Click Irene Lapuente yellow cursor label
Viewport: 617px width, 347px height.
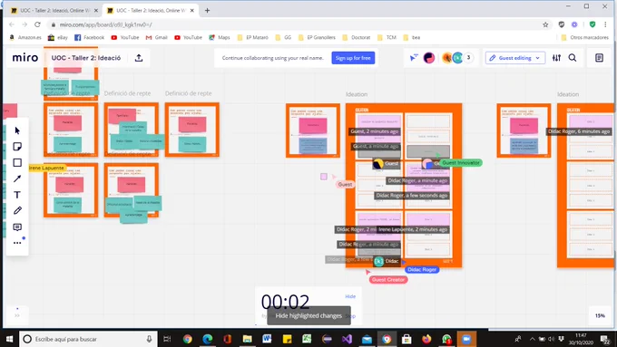pyautogui.click(x=46, y=168)
